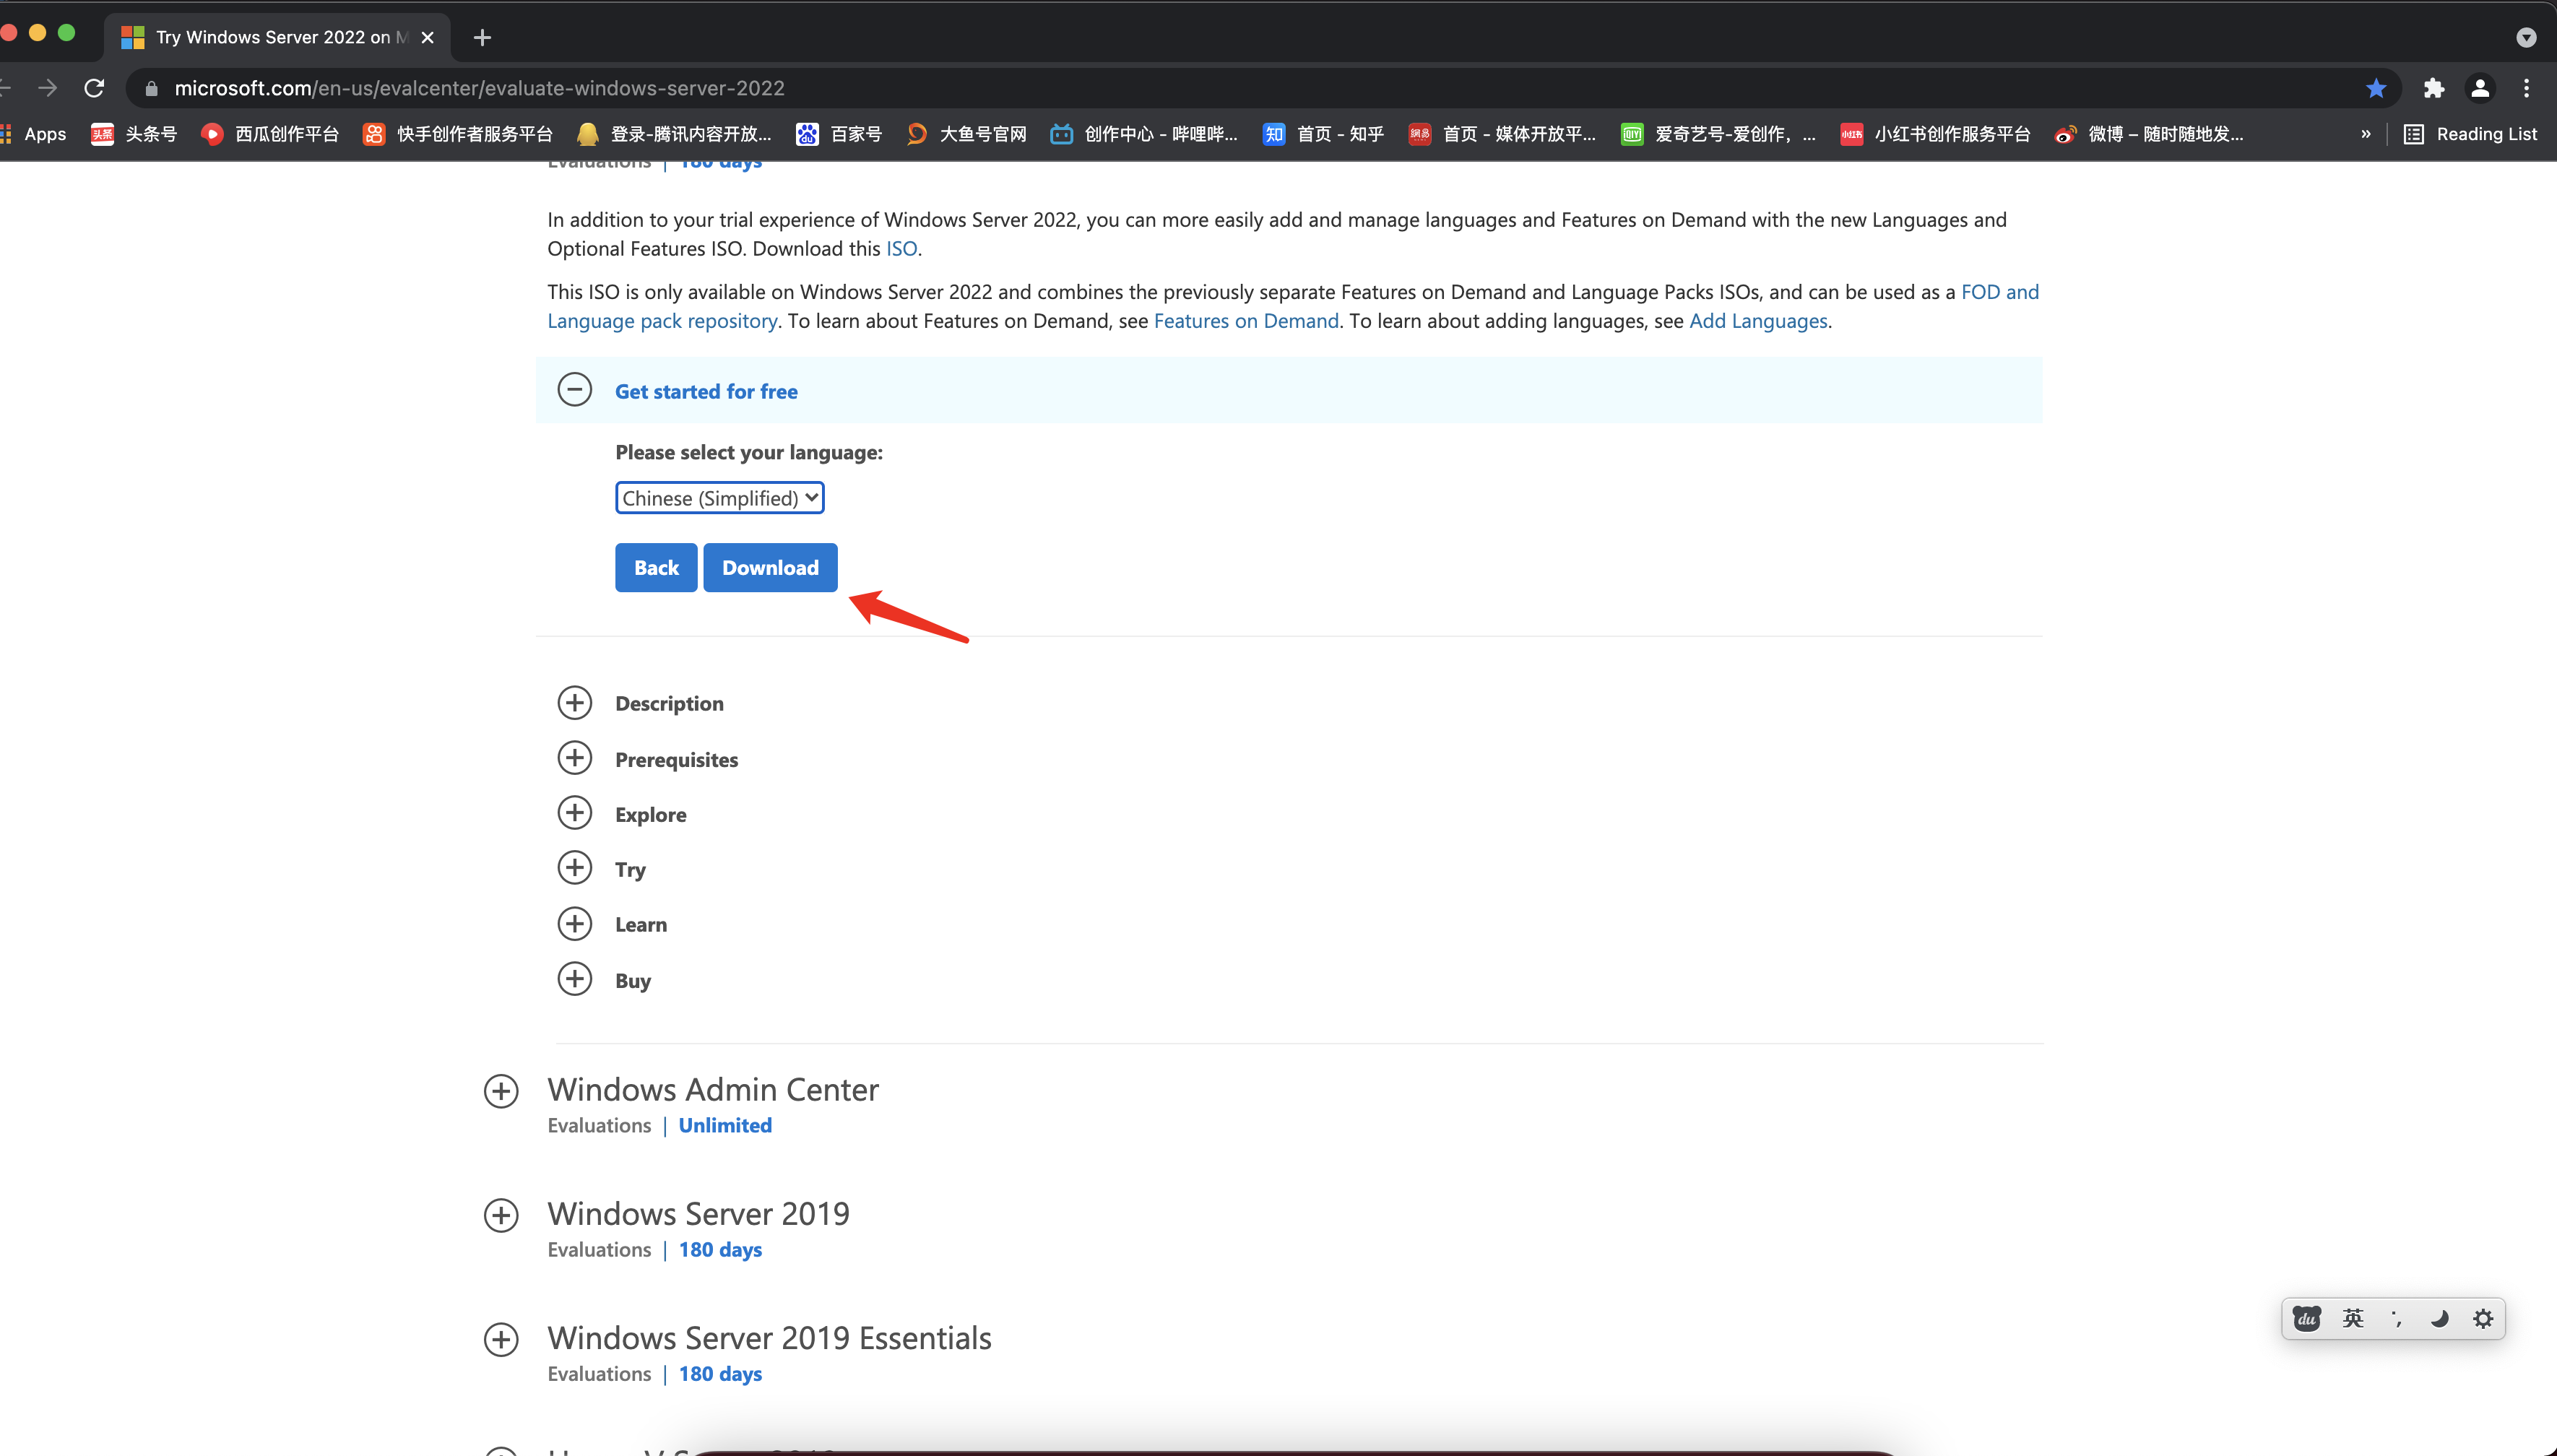Expand Windows Server 2019 evaluations
The width and height of the screenshot is (2557, 1456).
pyautogui.click(x=501, y=1215)
